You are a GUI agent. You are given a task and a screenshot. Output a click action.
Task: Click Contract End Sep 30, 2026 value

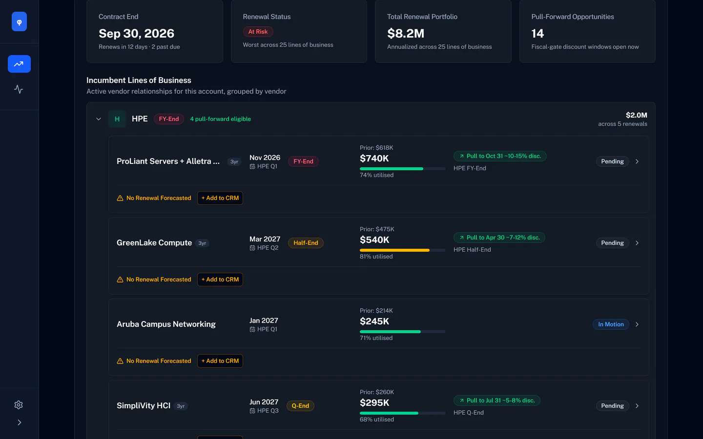pyautogui.click(x=136, y=34)
